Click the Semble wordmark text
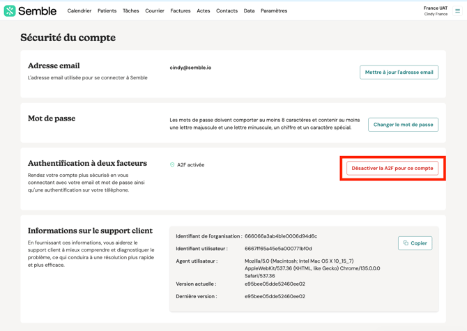The image size is (467, 331). [37, 11]
